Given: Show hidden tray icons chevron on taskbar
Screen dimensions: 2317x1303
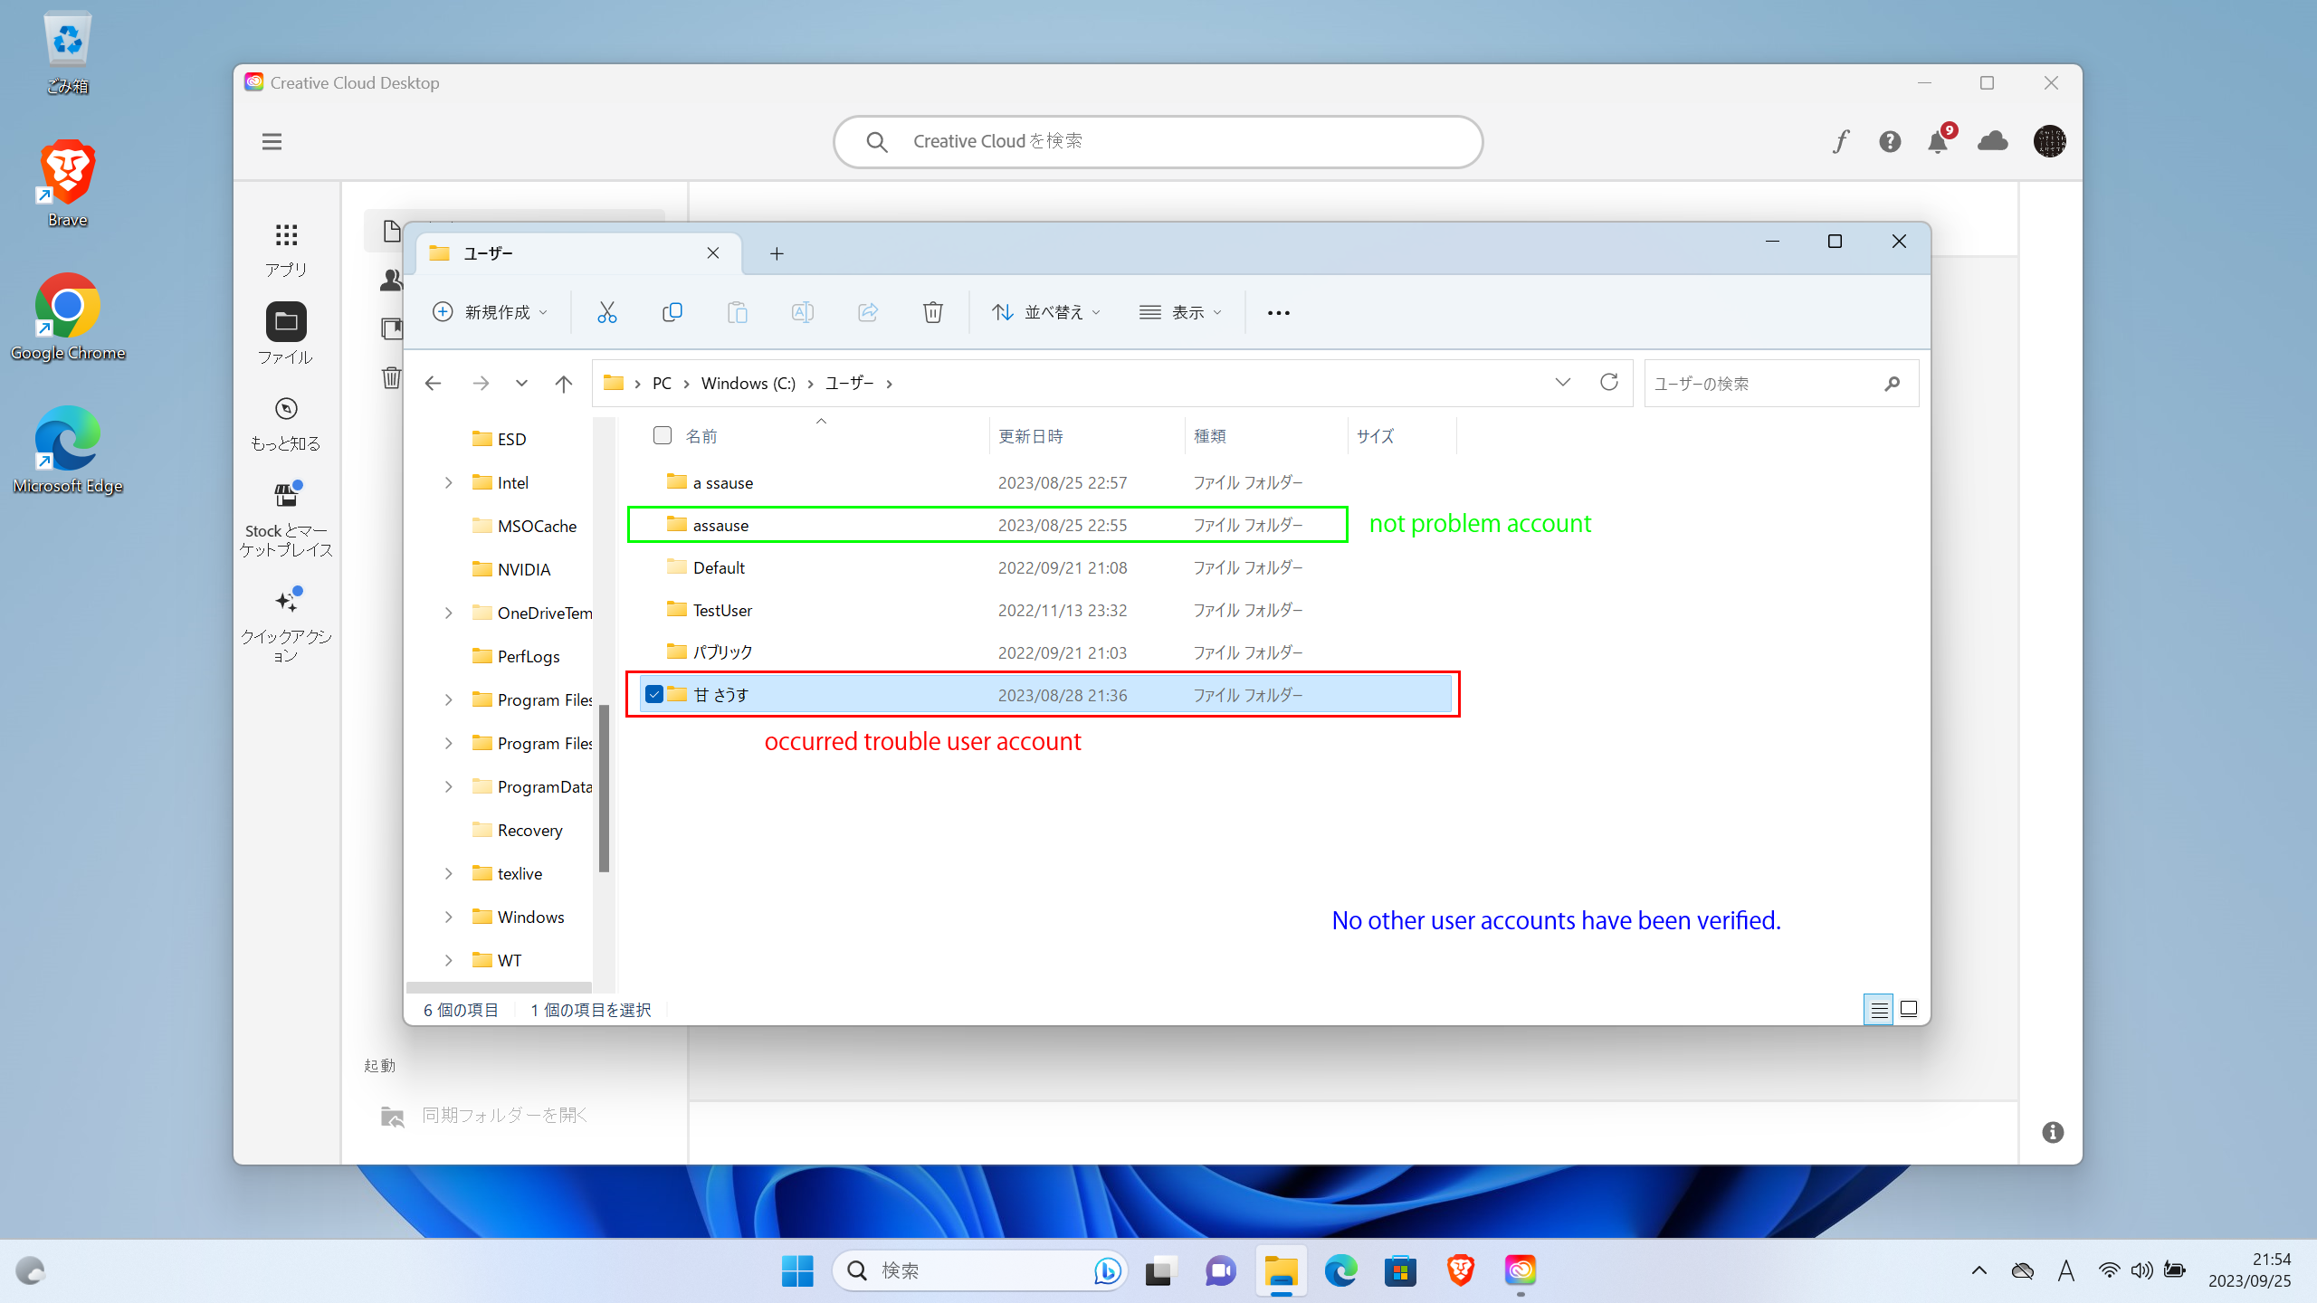Looking at the screenshot, I should (x=1979, y=1270).
